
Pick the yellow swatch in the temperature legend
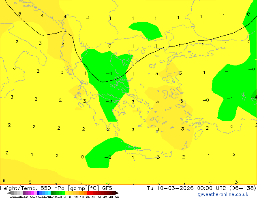(66, 193)
